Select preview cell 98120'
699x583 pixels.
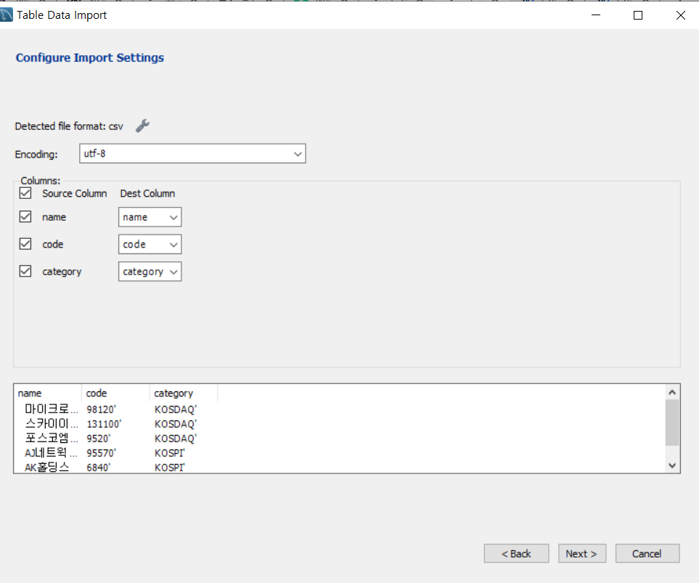pyautogui.click(x=101, y=409)
